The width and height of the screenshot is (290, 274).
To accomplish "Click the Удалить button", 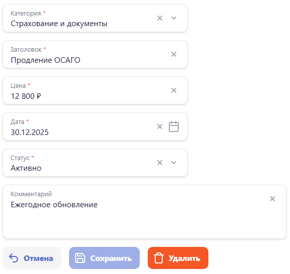I will (178, 258).
